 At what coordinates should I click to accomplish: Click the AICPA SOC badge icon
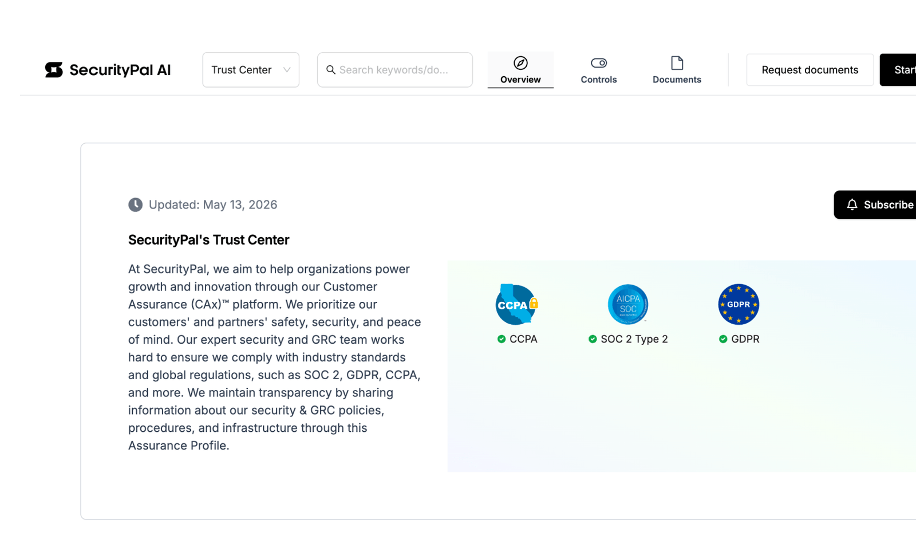628,304
